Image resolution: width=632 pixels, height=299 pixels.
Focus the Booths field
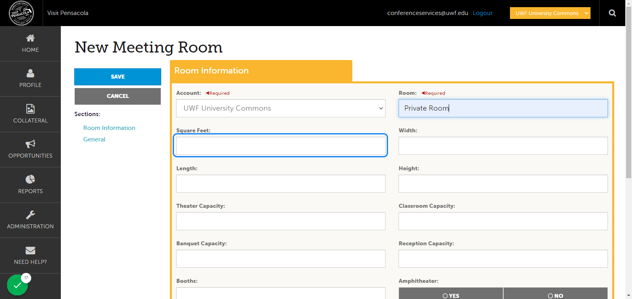pyautogui.click(x=281, y=293)
